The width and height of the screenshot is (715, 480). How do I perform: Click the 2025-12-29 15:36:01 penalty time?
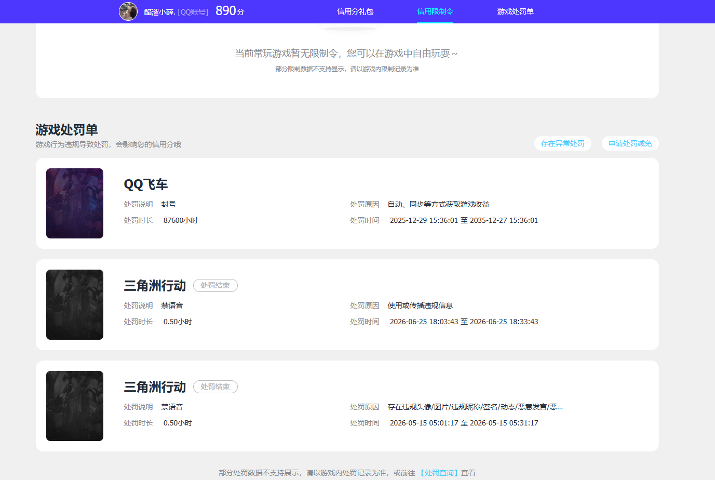(464, 220)
